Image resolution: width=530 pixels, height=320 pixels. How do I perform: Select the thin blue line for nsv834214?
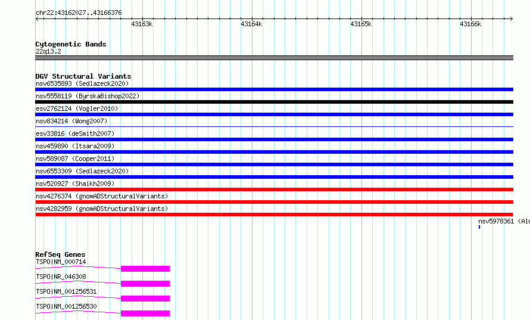pyautogui.click(x=274, y=126)
